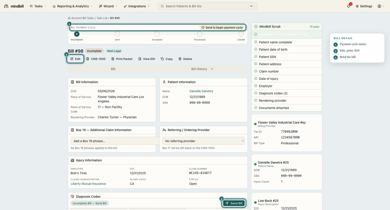Click the NPI value 1234567890
390x210 pixels.
pyautogui.click(x=290, y=137)
